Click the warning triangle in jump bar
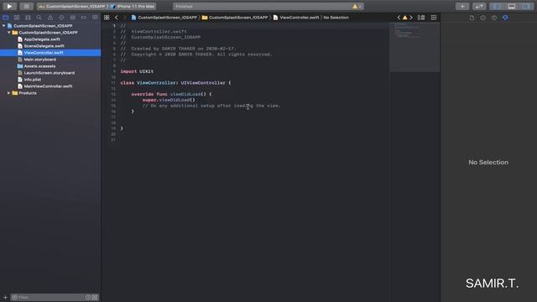 (x=404, y=18)
